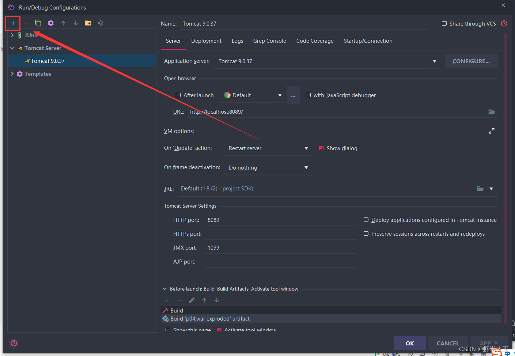Browse for URL with folder icon
This screenshot has width=515, height=356.
coord(492,112)
